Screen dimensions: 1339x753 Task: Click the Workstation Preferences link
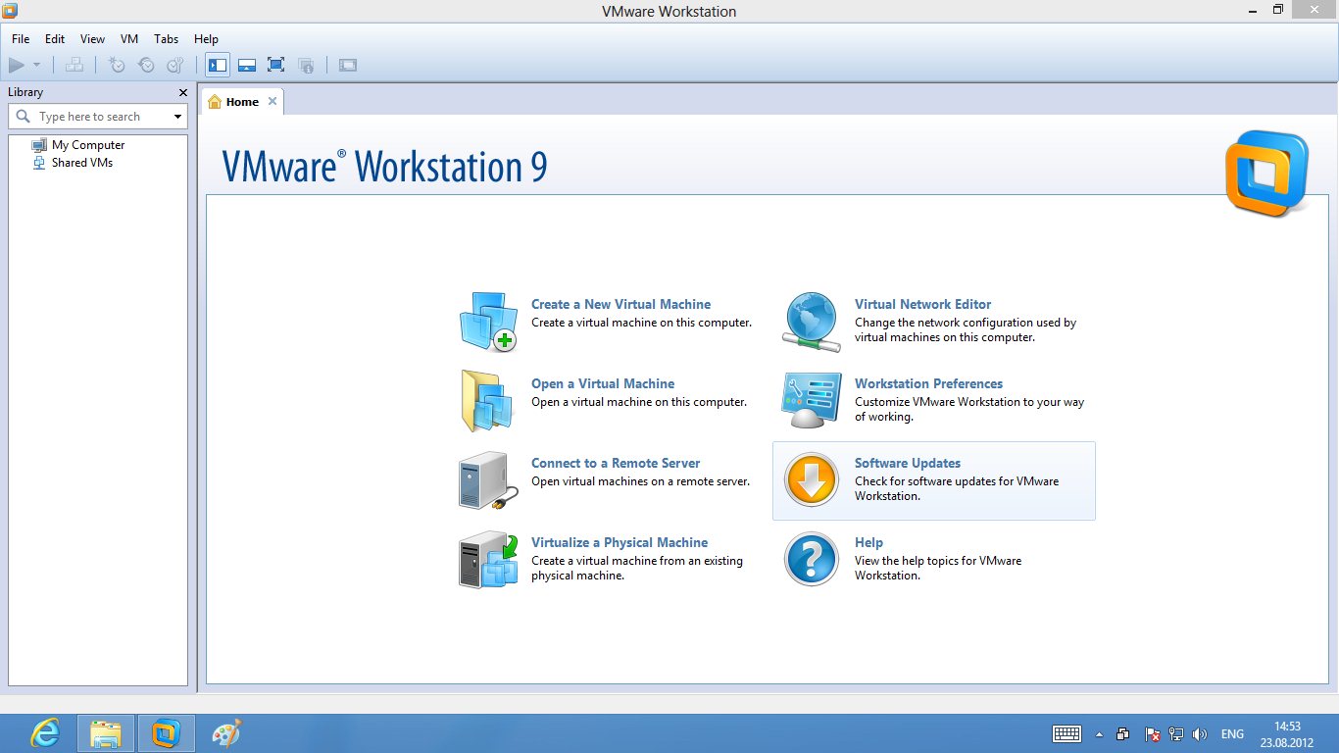928,383
